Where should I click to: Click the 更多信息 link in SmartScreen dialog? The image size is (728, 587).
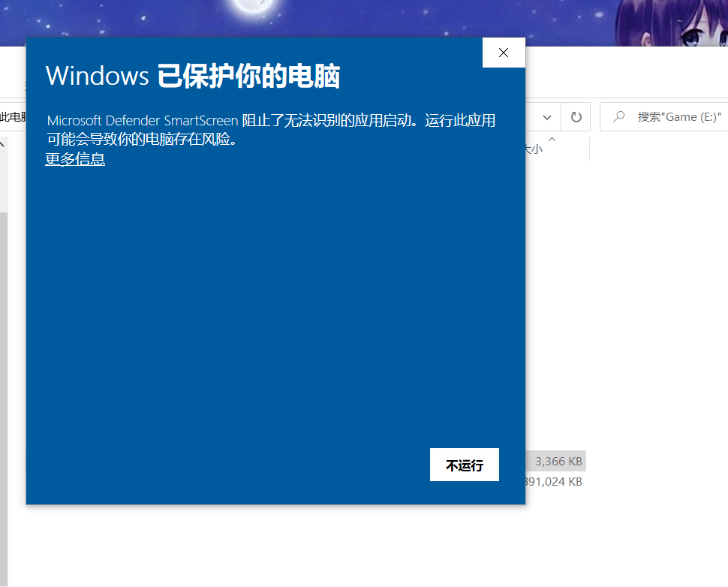75,159
